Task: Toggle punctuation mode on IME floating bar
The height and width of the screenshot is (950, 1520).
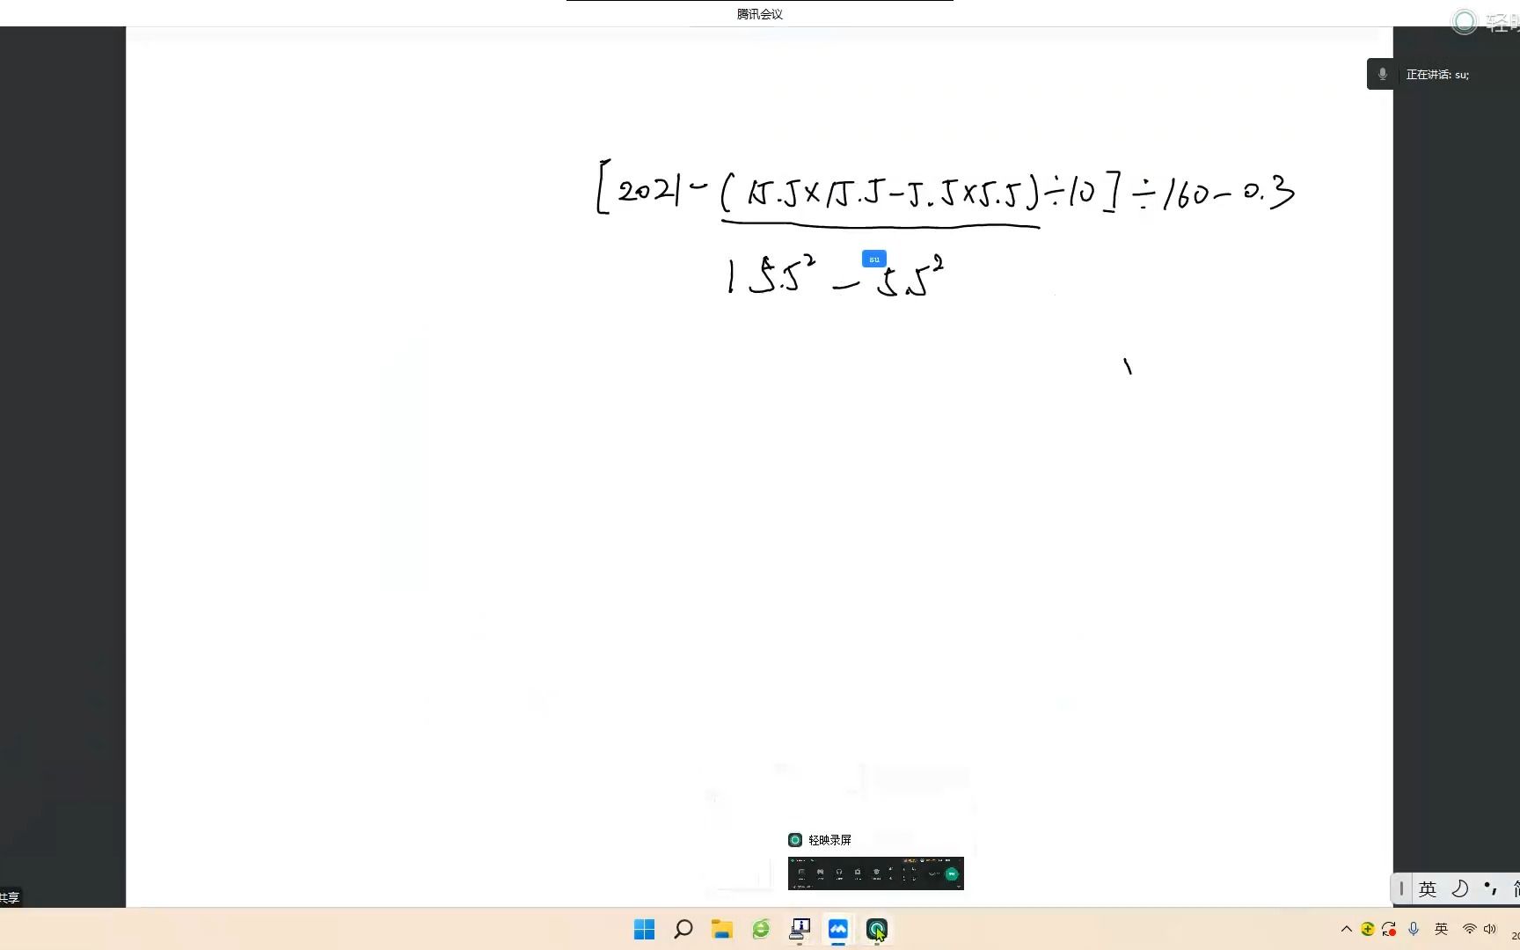Action: click(1490, 889)
